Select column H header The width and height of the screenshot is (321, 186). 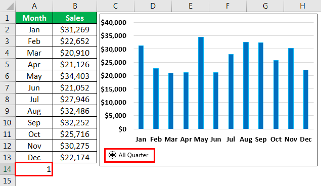click(303, 6)
